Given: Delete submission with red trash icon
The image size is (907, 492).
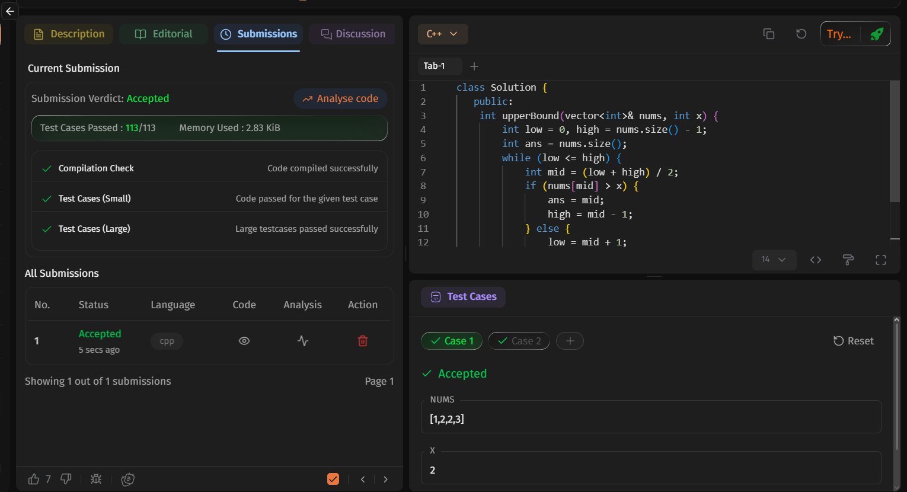Looking at the screenshot, I should [363, 341].
